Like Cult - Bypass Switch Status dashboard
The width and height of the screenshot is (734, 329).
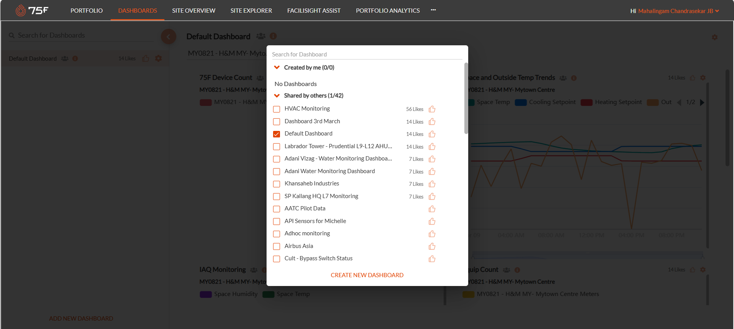coord(432,259)
